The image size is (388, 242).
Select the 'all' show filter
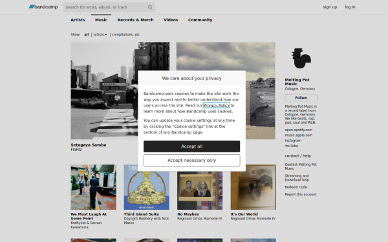(x=87, y=35)
